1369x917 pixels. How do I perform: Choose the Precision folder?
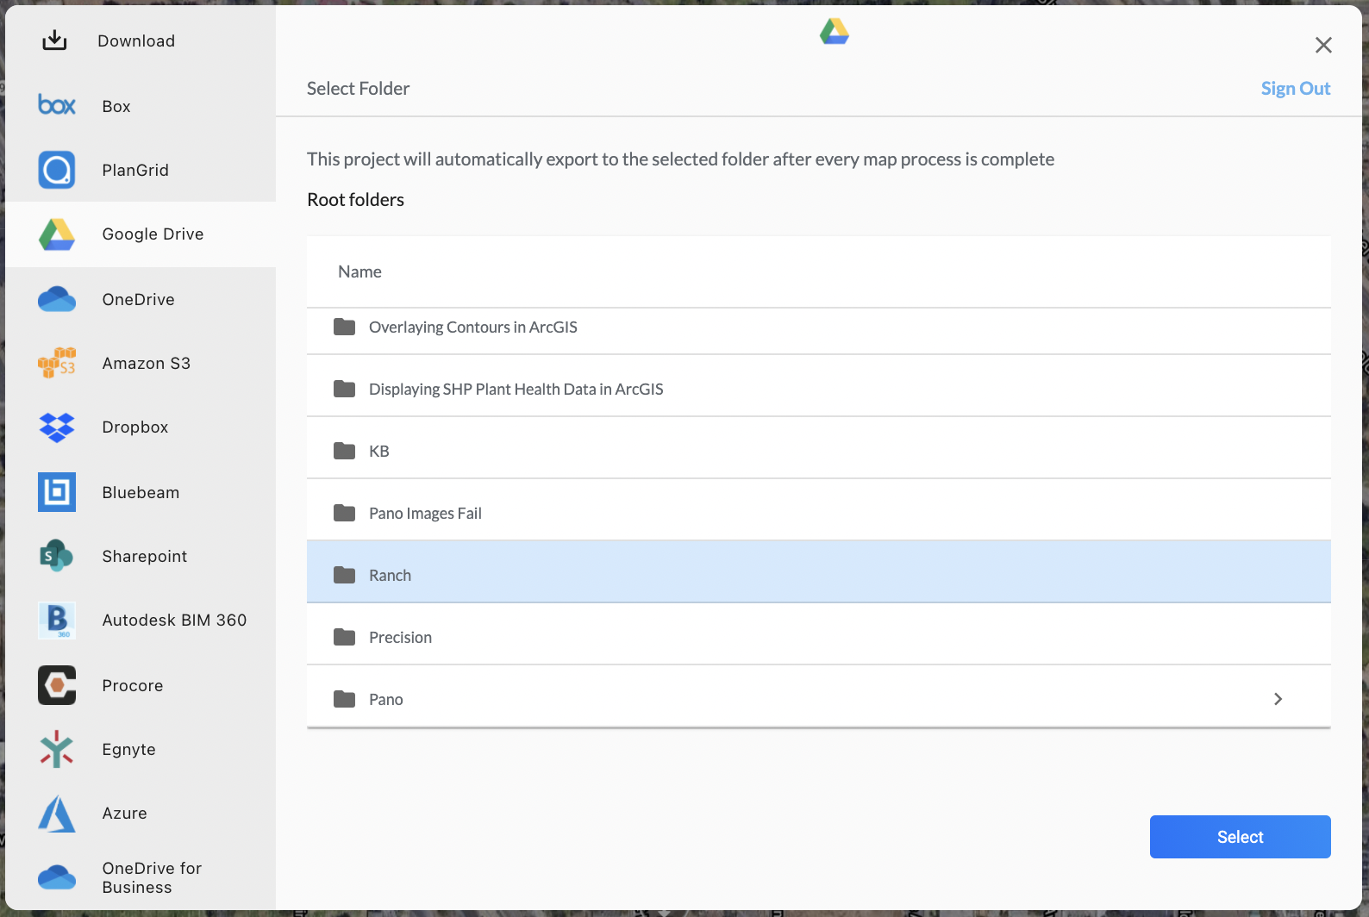pyautogui.click(x=818, y=637)
